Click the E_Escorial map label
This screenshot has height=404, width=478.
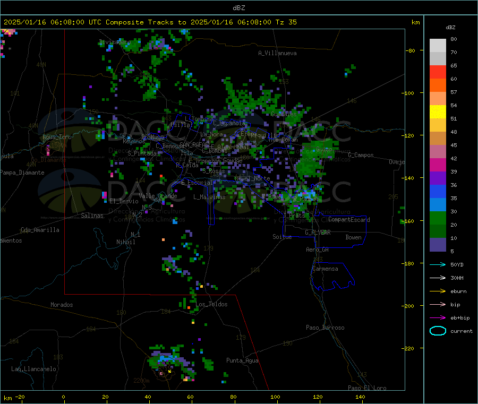pos(197,183)
